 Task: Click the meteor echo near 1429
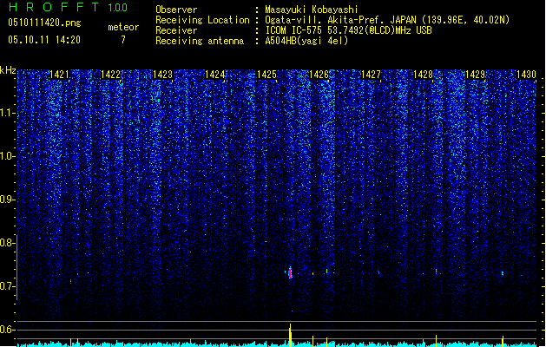point(503,273)
